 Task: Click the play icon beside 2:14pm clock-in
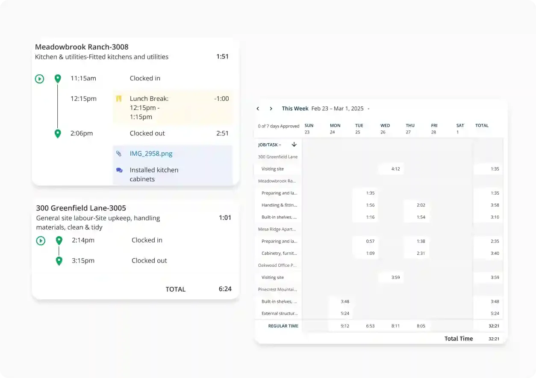coord(41,241)
